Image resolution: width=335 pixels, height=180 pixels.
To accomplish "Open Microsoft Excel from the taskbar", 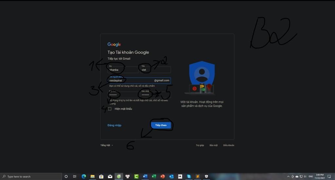I will tap(154, 176).
